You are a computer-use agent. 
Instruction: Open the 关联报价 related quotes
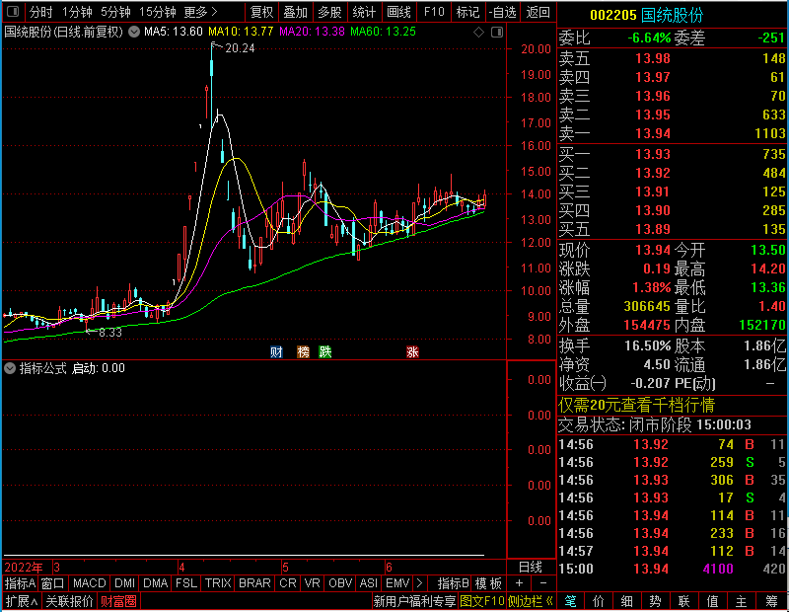click(69, 601)
